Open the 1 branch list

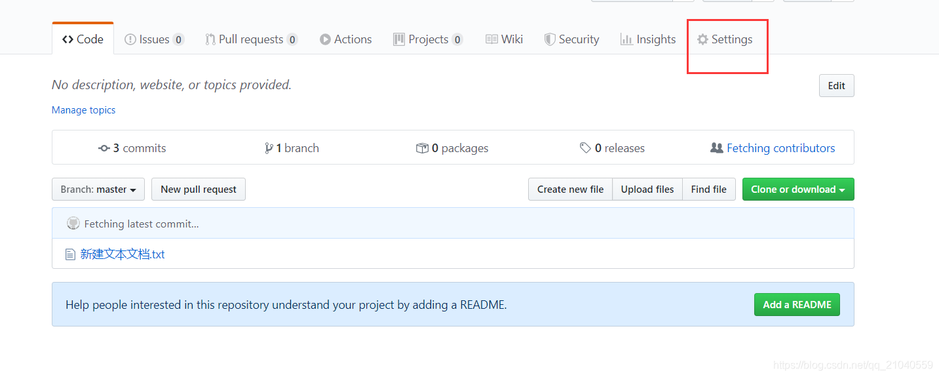tap(292, 148)
